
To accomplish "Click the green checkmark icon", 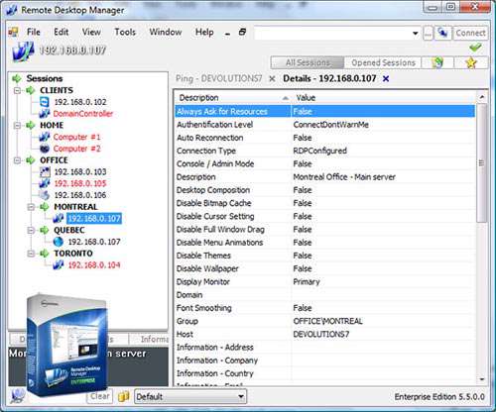I will click(x=475, y=48).
